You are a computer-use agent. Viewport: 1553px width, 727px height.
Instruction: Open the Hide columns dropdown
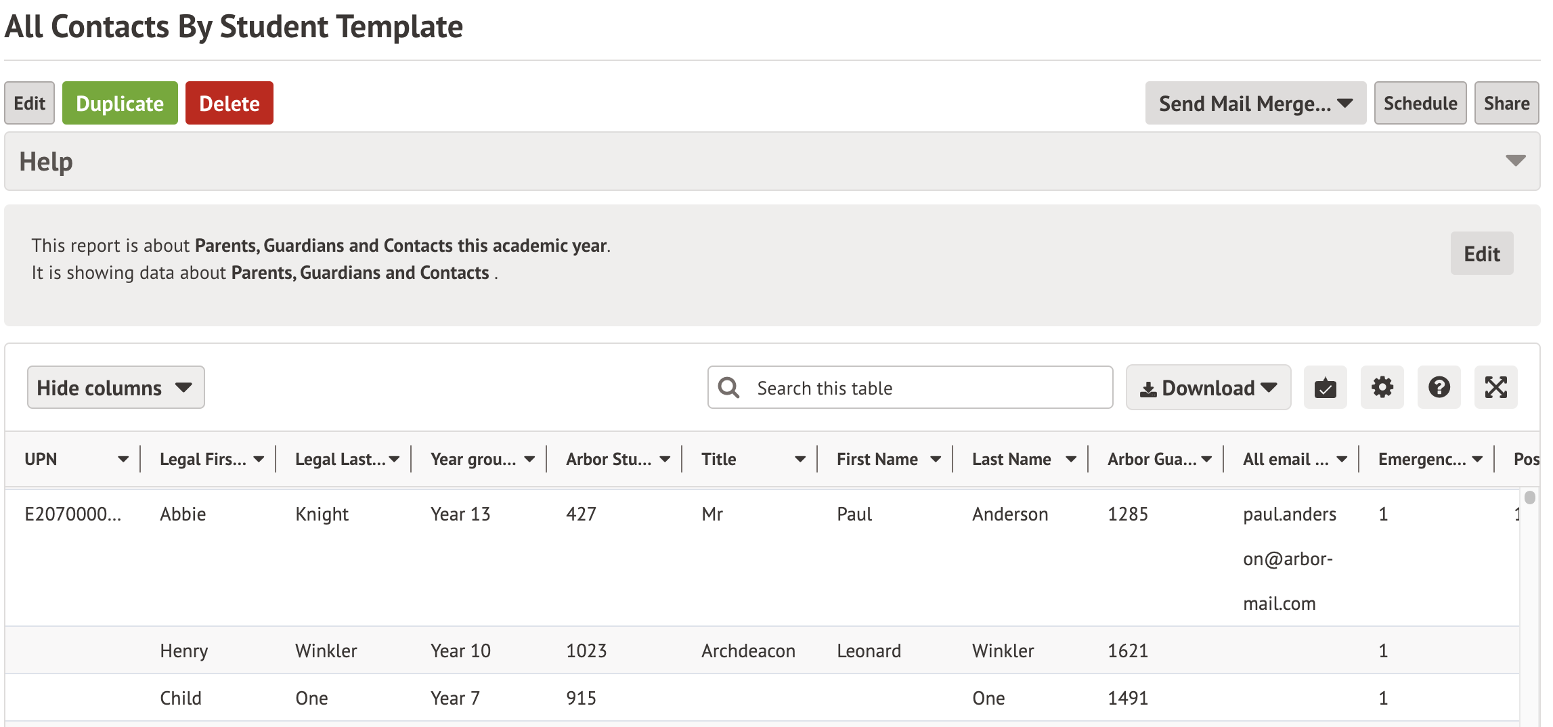(x=116, y=388)
